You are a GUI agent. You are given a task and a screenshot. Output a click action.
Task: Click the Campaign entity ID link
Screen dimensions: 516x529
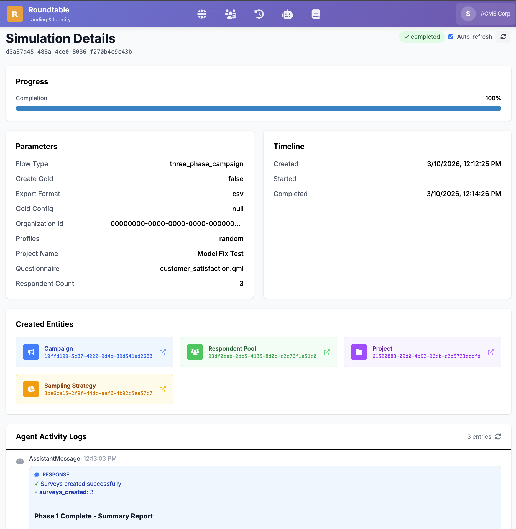tap(98, 356)
